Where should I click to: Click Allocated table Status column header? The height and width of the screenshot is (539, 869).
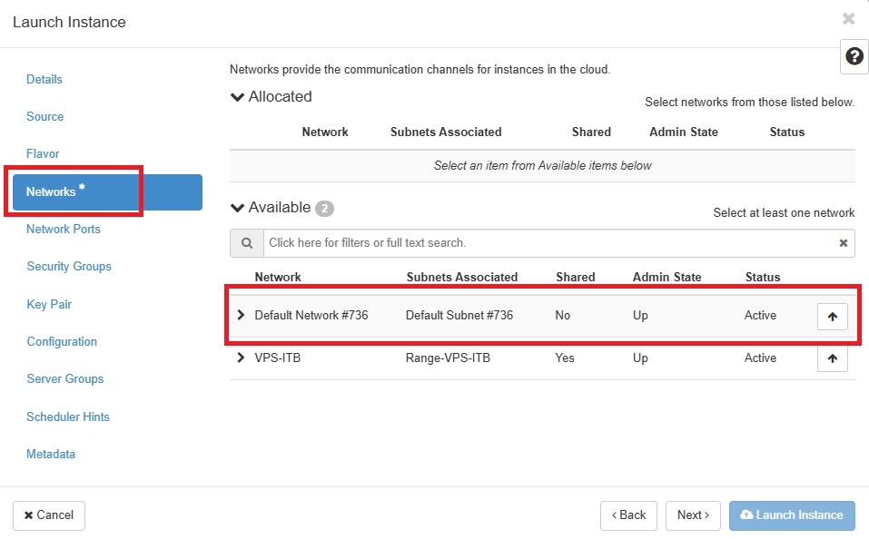[787, 132]
